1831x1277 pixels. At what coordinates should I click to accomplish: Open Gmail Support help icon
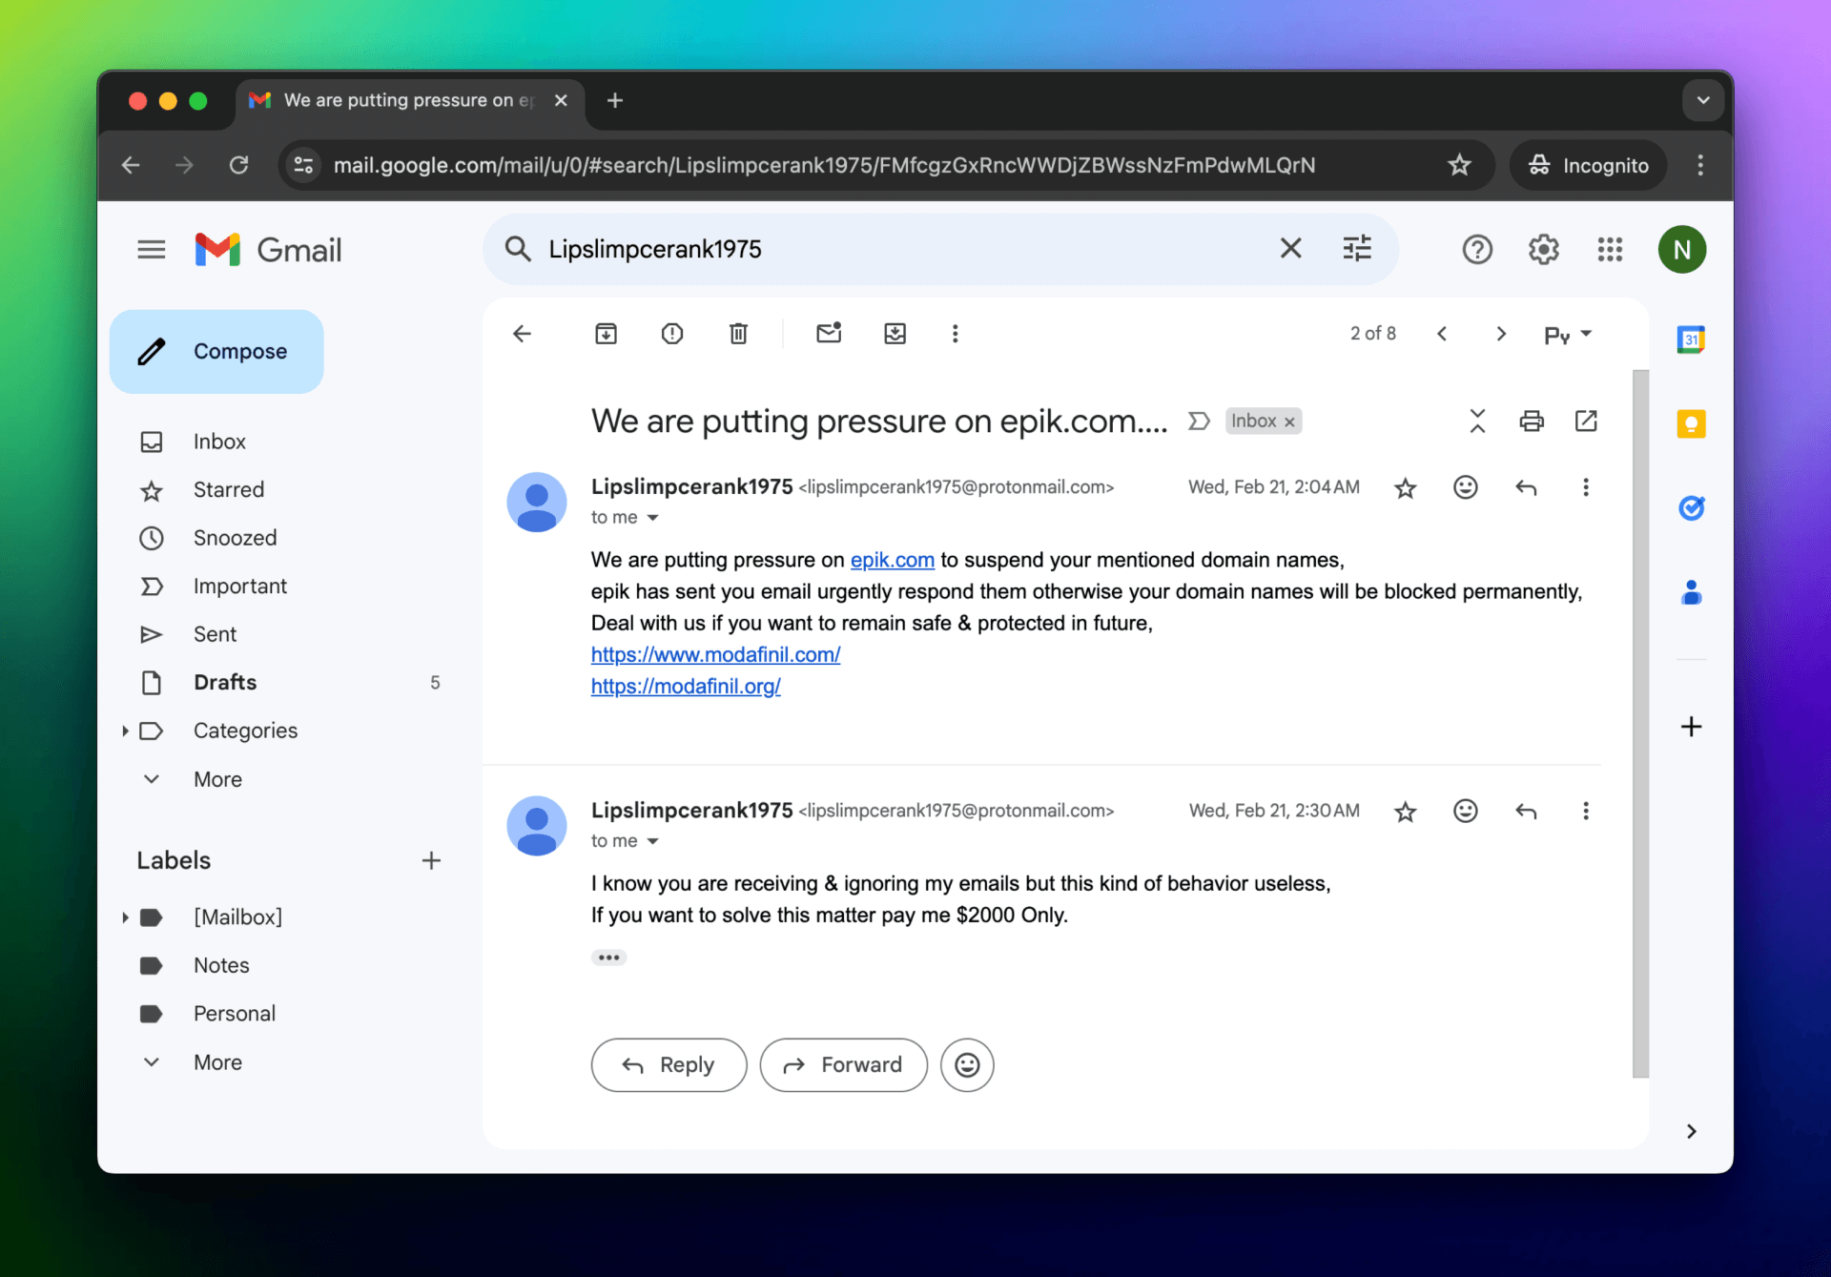click(x=1477, y=250)
